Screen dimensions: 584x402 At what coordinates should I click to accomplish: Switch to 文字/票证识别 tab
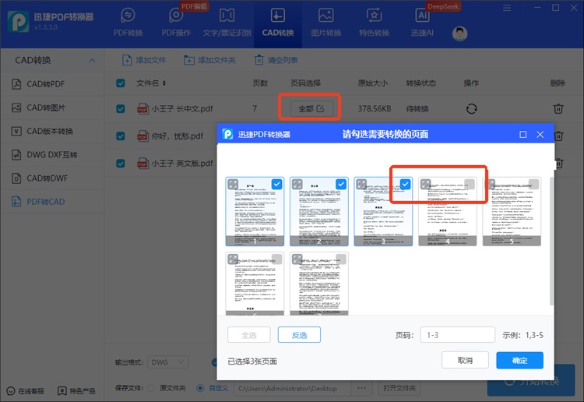click(x=227, y=23)
